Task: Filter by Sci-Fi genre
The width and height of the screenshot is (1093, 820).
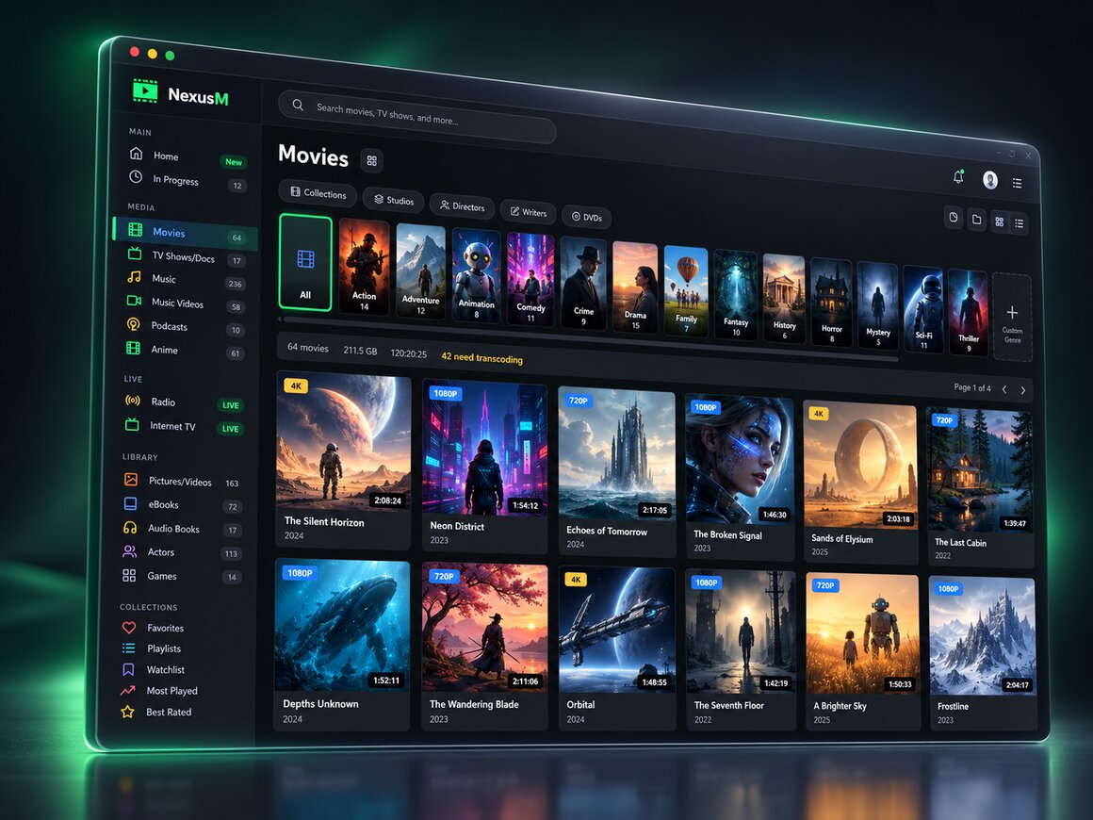Action: click(x=923, y=309)
